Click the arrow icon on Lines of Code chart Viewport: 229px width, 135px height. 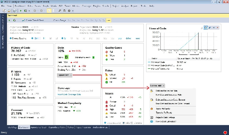(x=214, y=28)
